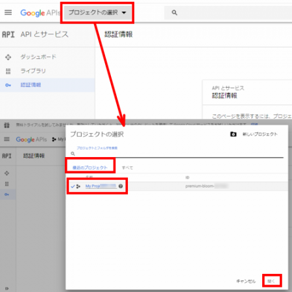Select the My Project row link
The height and width of the screenshot is (292, 292).
coord(101,186)
